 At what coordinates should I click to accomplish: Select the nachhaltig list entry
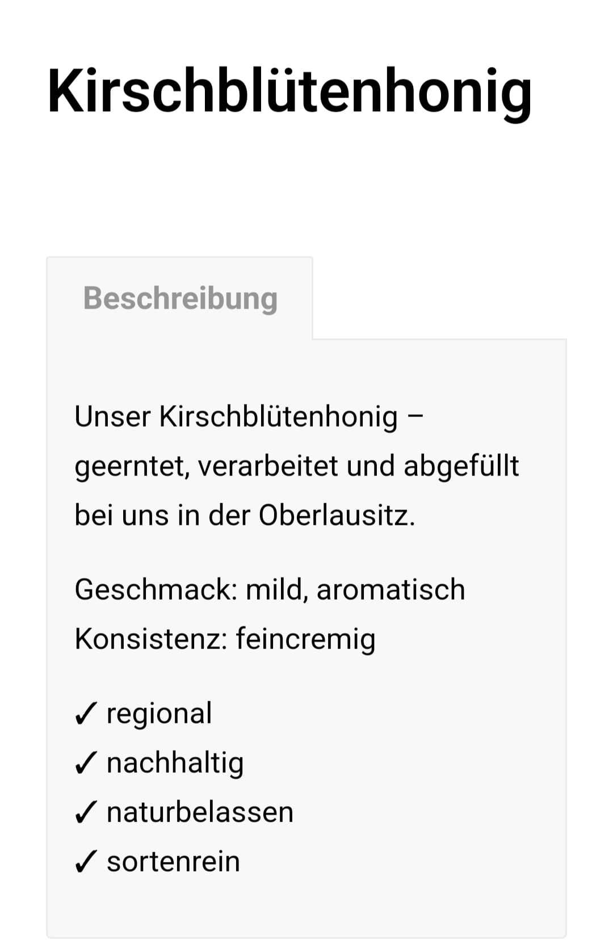point(173,762)
